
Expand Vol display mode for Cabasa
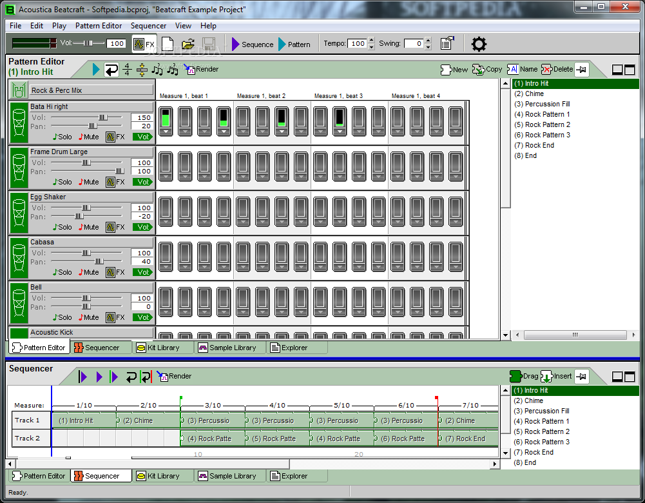(x=142, y=273)
